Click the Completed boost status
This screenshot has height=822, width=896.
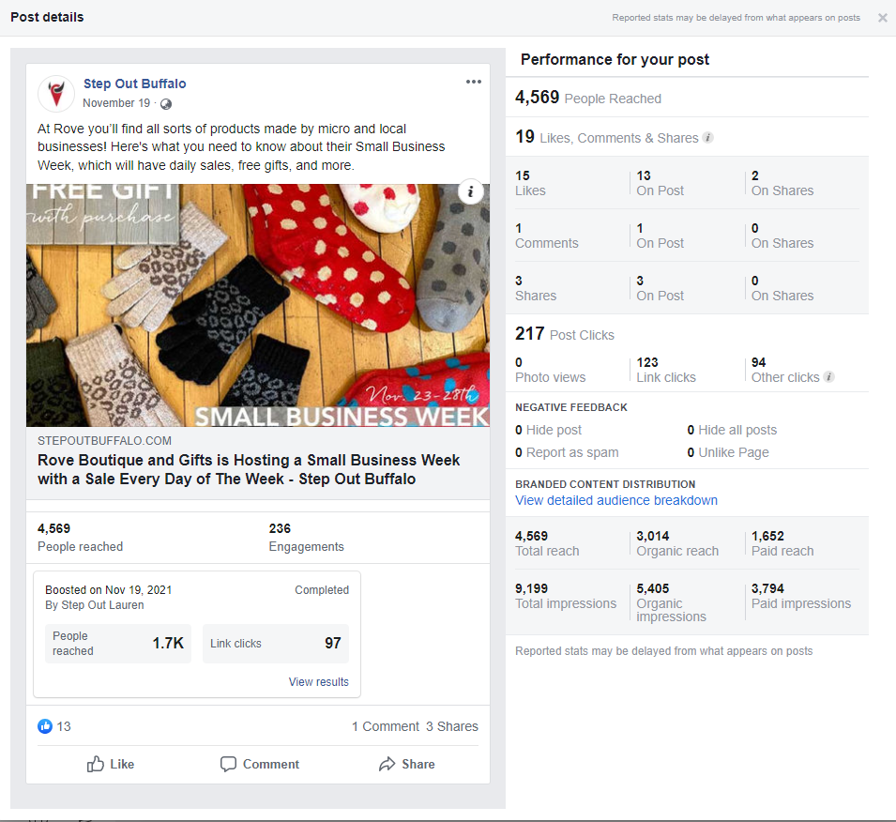(322, 590)
